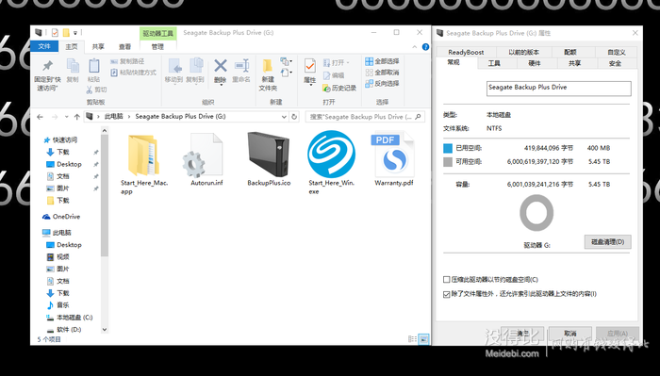Collapse the ribbon with chevron arrow
The height and width of the screenshot is (376, 660).
click(x=415, y=47)
